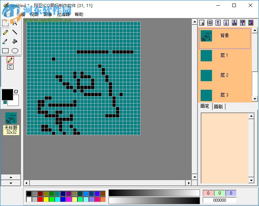Click icon list up arrow button

tap(11, 177)
